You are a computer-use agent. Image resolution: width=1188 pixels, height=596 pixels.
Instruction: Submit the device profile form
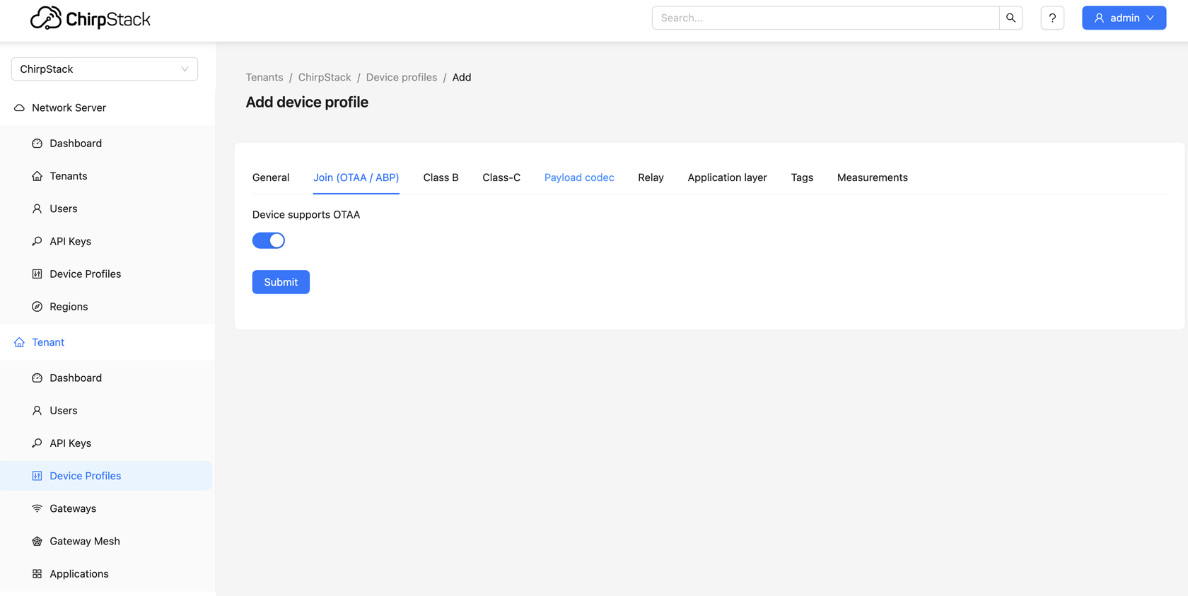click(x=281, y=282)
